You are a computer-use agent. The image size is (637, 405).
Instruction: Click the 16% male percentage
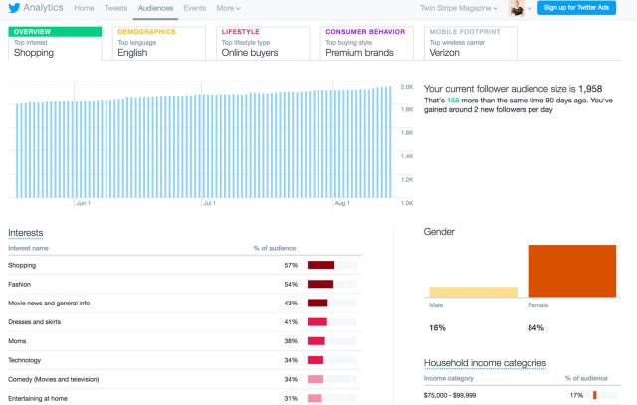437,327
